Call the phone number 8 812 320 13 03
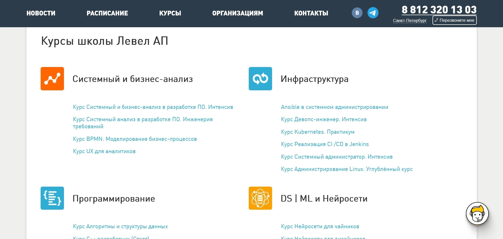Viewport: 503px width, 239px height. coord(439,10)
